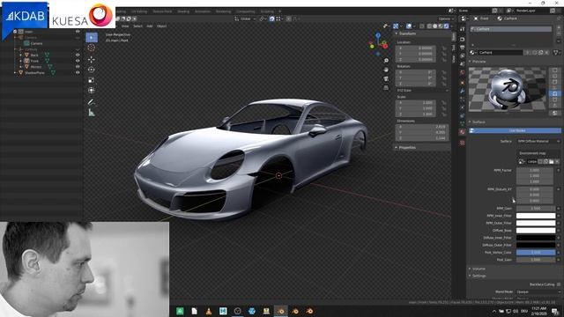Click the RPM_Inner_Filter white color swatch
This screenshot has height=317, width=564.
(536, 216)
